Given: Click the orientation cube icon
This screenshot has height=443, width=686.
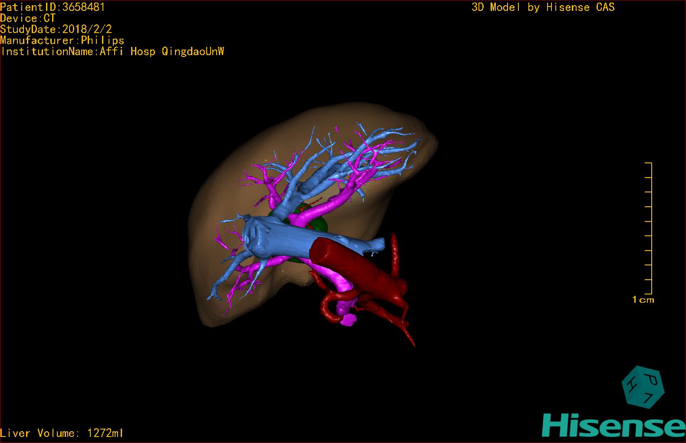Looking at the screenshot, I should point(643,387).
